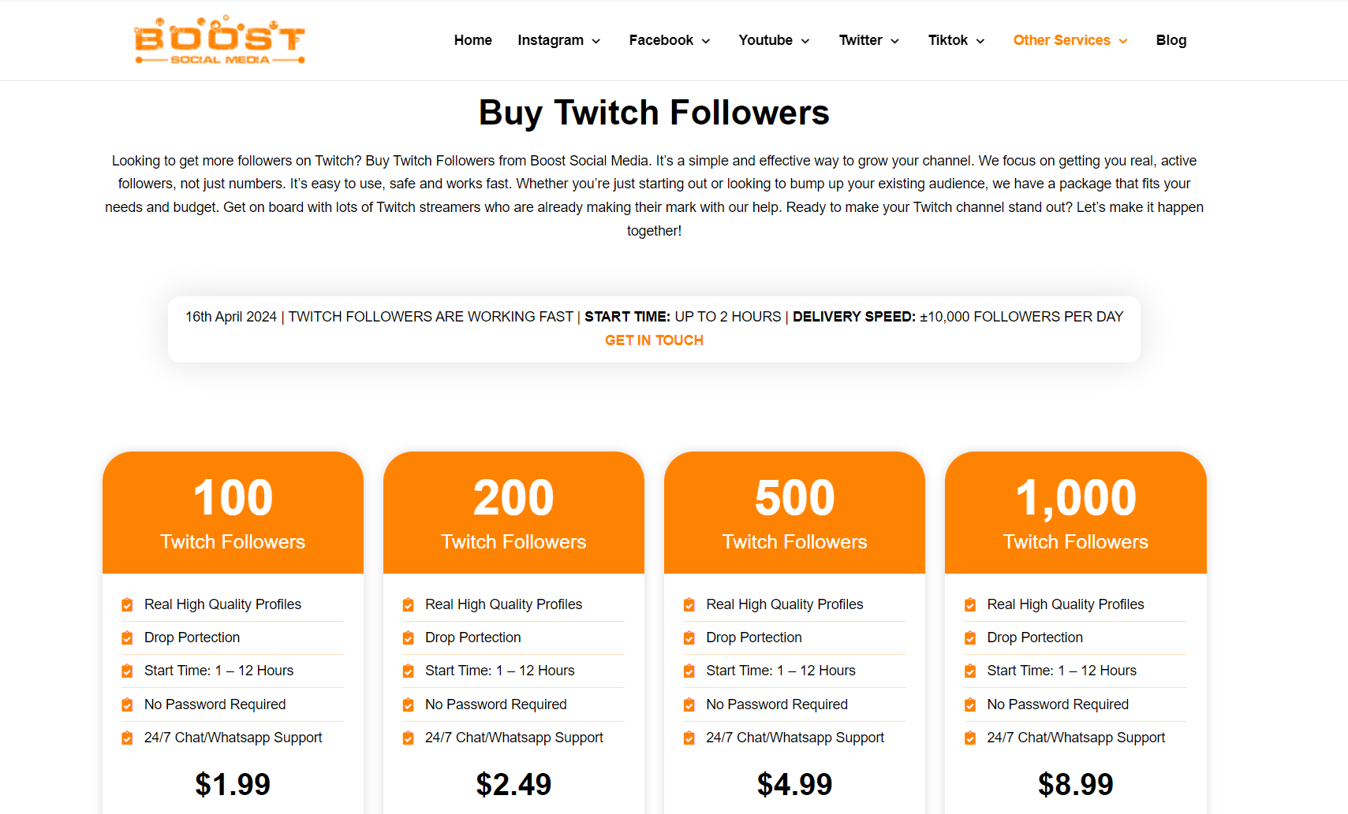Click the Boost Social Media logo
The image size is (1348, 814).
point(219,40)
